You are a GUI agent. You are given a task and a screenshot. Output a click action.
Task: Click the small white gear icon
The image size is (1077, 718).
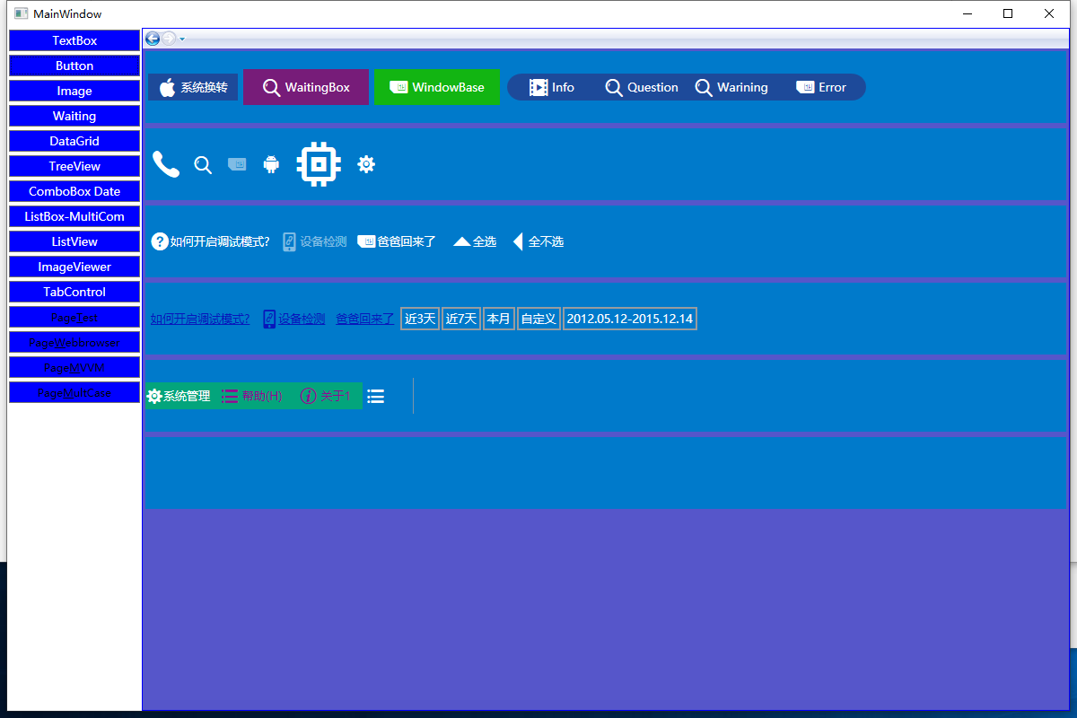click(x=366, y=164)
